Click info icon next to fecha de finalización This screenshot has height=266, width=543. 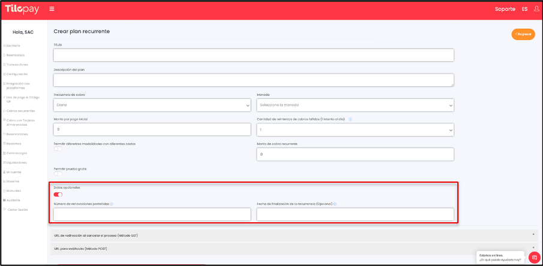tap(335, 204)
